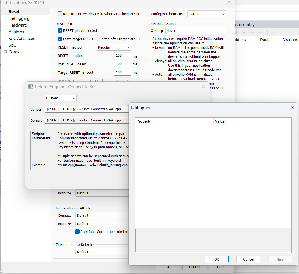Edit the Scripts path field
This screenshot has height=274, width=299.
coord(87,109)
